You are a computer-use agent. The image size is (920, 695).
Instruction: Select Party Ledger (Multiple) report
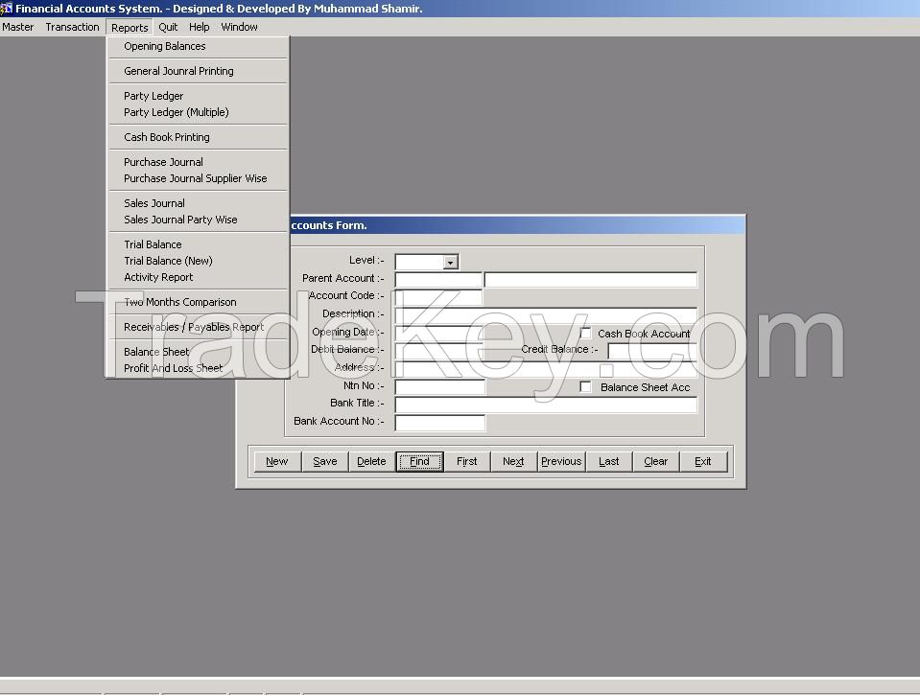(174, 112)
